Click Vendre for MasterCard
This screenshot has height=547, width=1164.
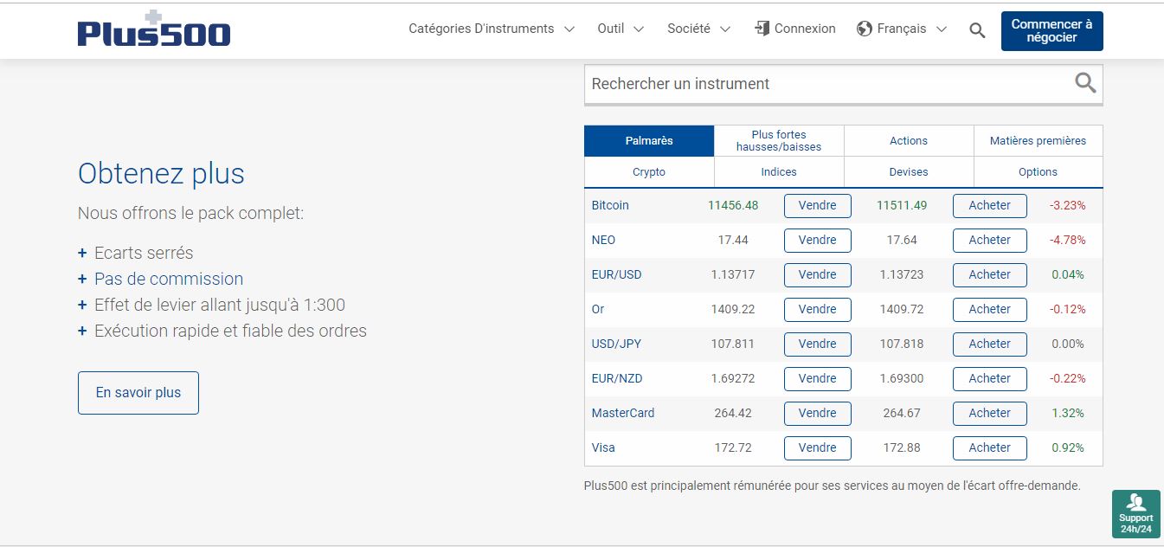pos(818,413)
